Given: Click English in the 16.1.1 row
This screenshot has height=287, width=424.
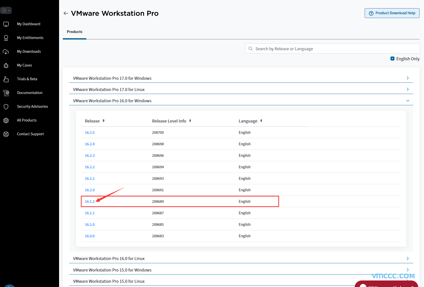Looking at the screenshot, I should 245,213.
